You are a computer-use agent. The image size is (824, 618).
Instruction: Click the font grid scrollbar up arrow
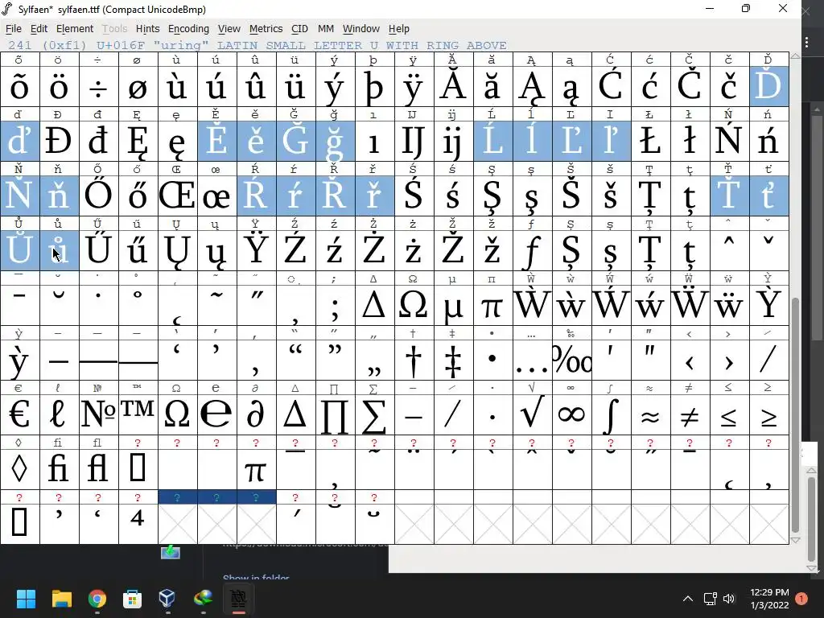(795, 56)
